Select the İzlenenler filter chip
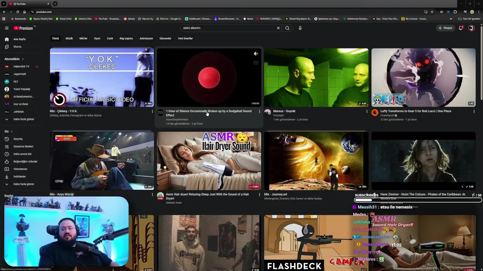The image size is (483, 271). pos(165,38)
